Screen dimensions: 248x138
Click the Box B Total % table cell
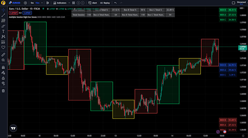(130, 10)
